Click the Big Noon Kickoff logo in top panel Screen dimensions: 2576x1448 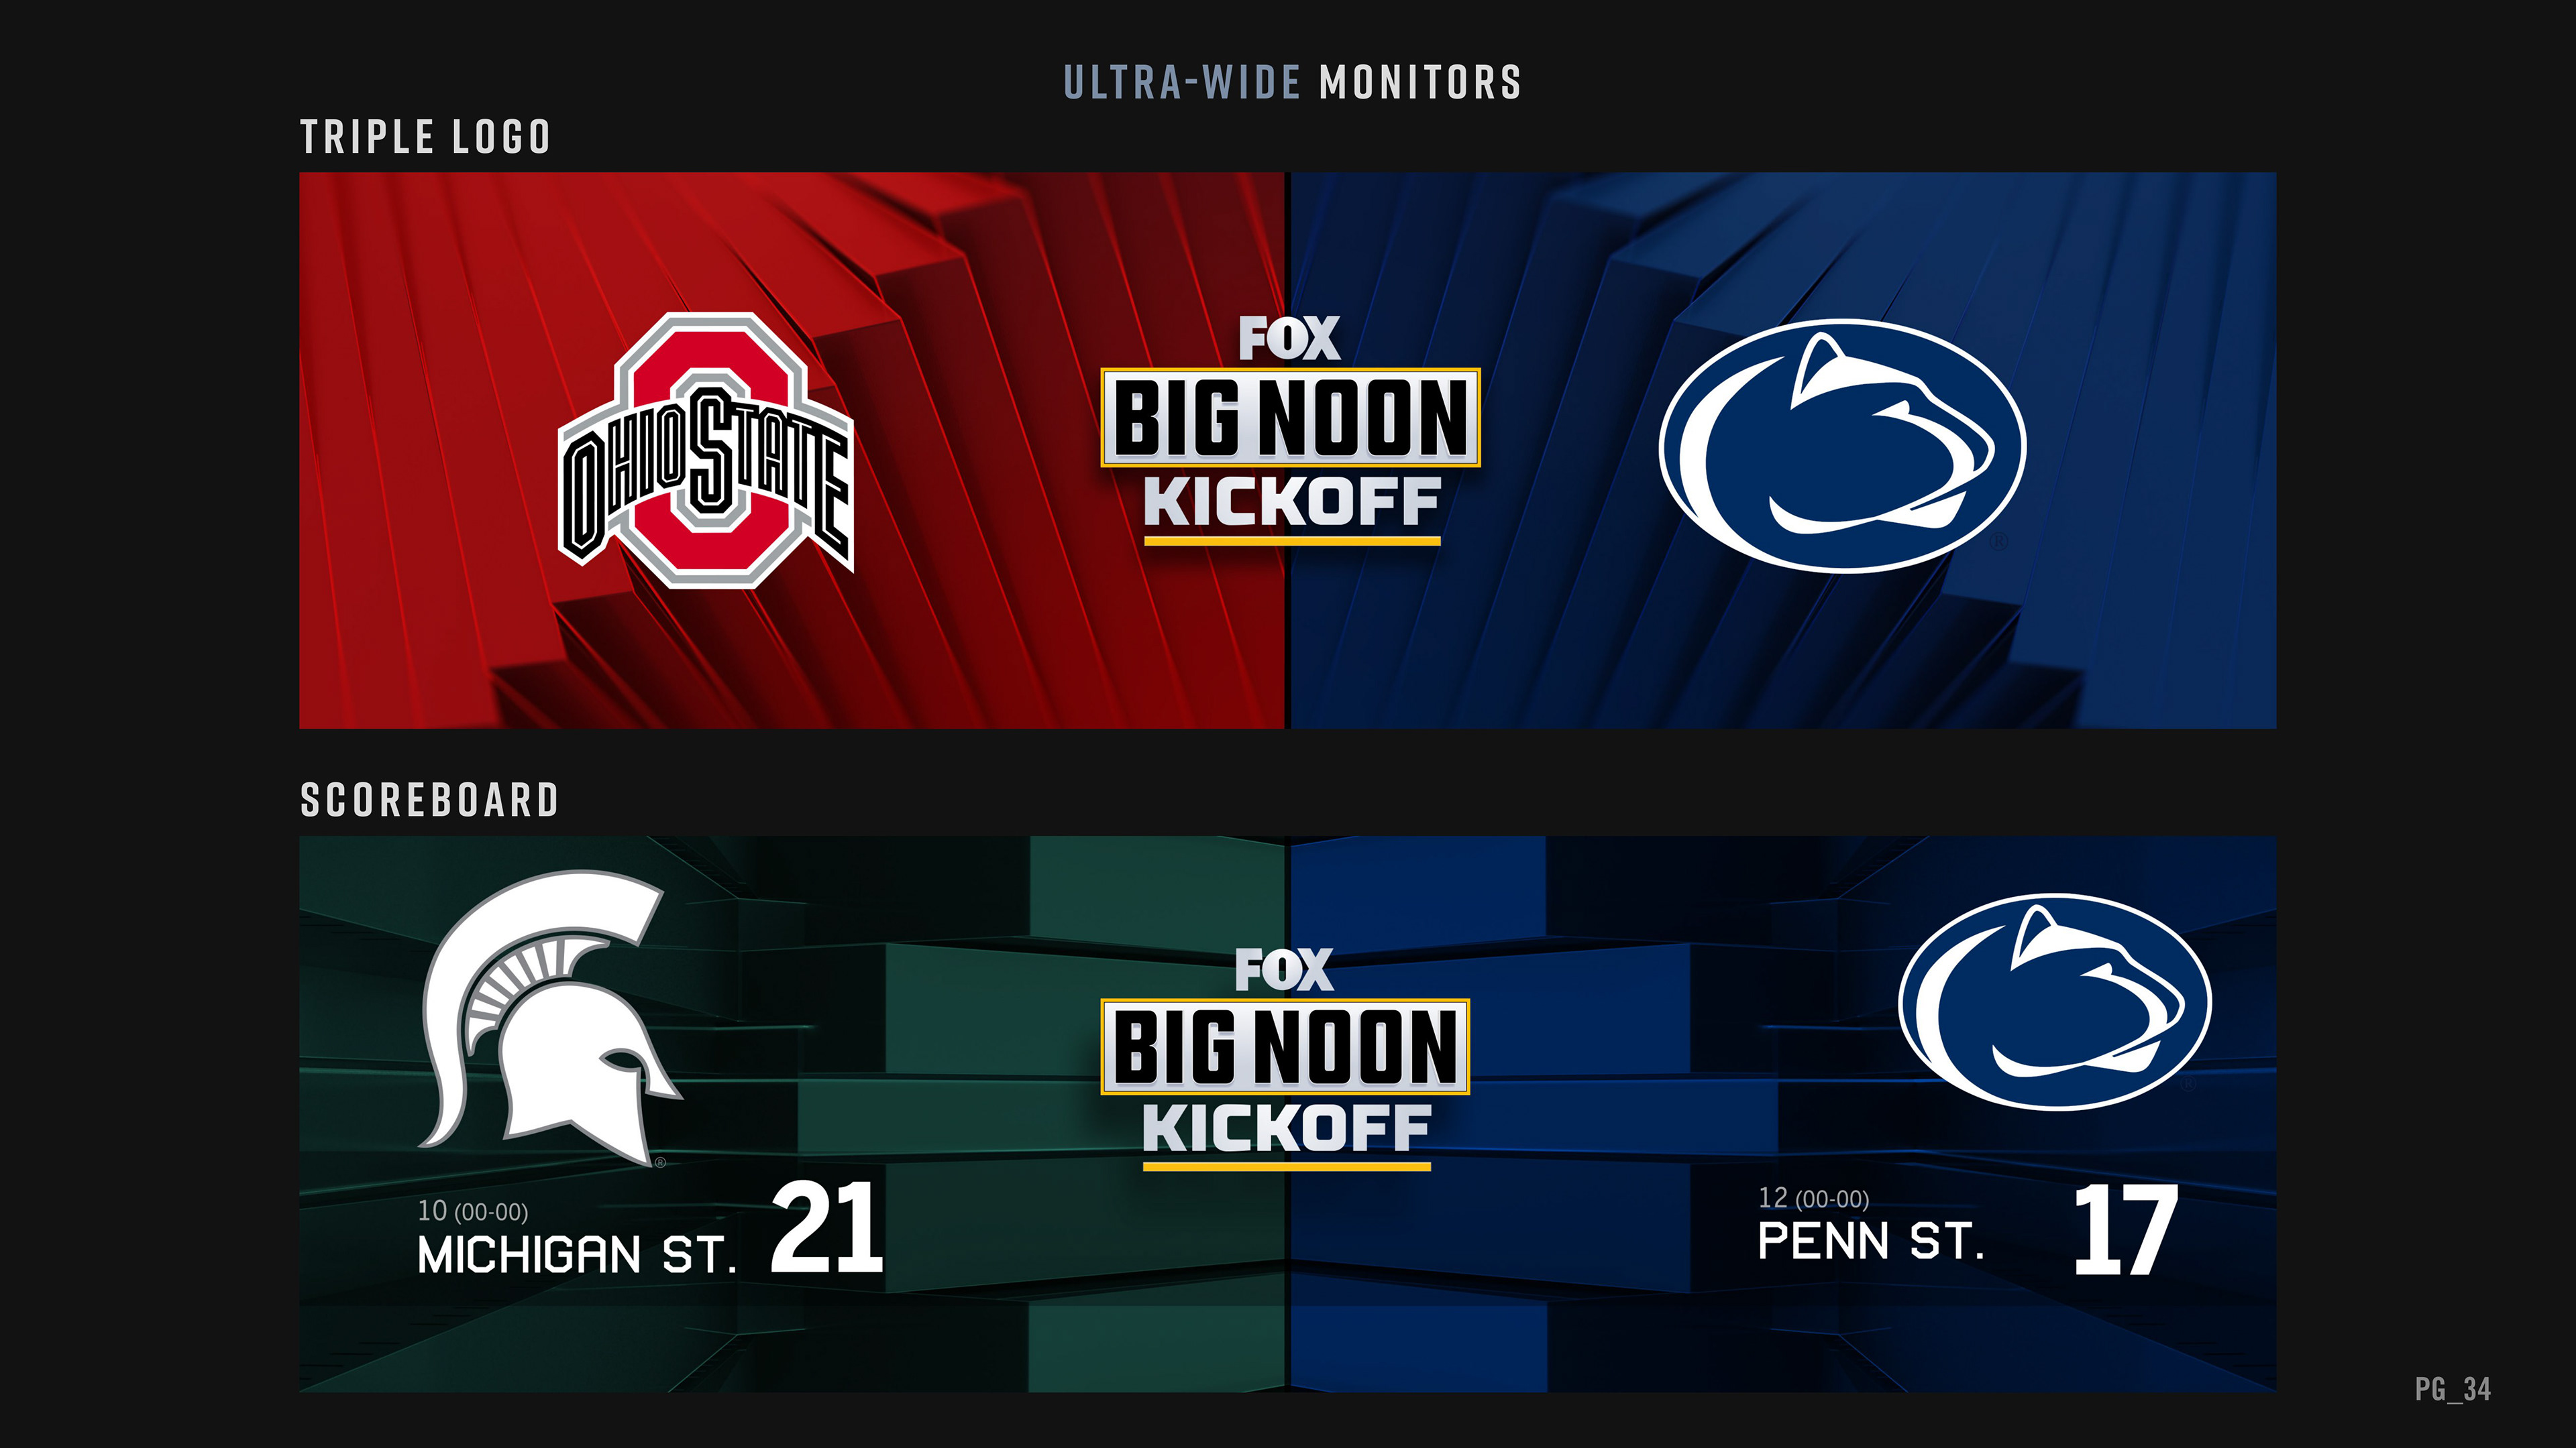click(x=1290, y=430)
